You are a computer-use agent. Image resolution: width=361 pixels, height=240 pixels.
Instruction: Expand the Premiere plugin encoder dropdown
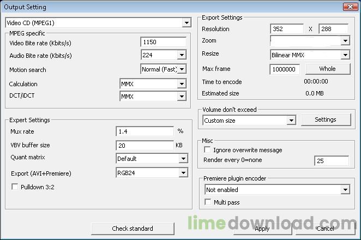(345, 190)
